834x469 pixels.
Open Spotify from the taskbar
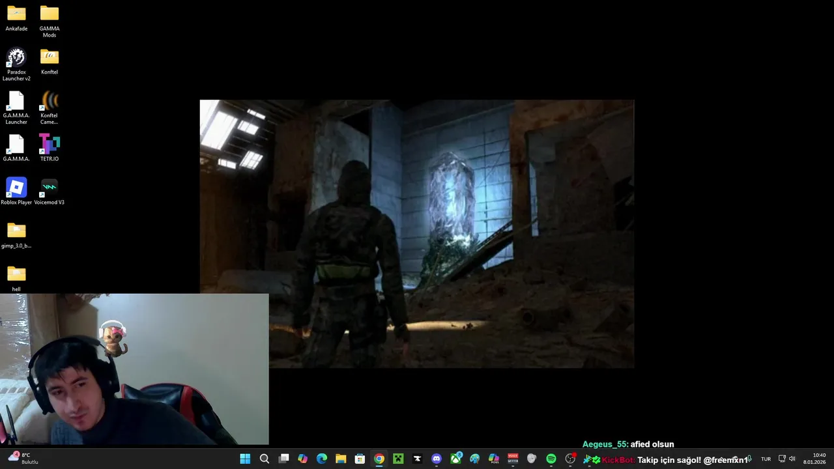551,459
